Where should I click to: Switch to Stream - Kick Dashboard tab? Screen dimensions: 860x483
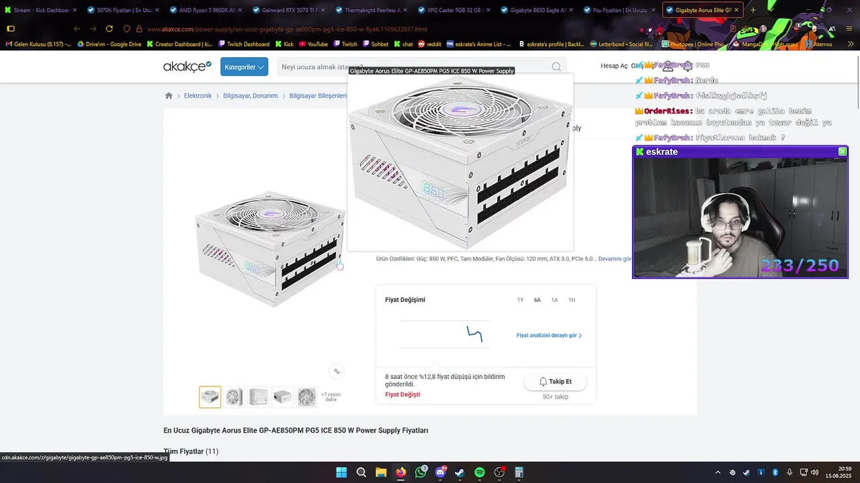pyautogui.click(x=40, y=10)
